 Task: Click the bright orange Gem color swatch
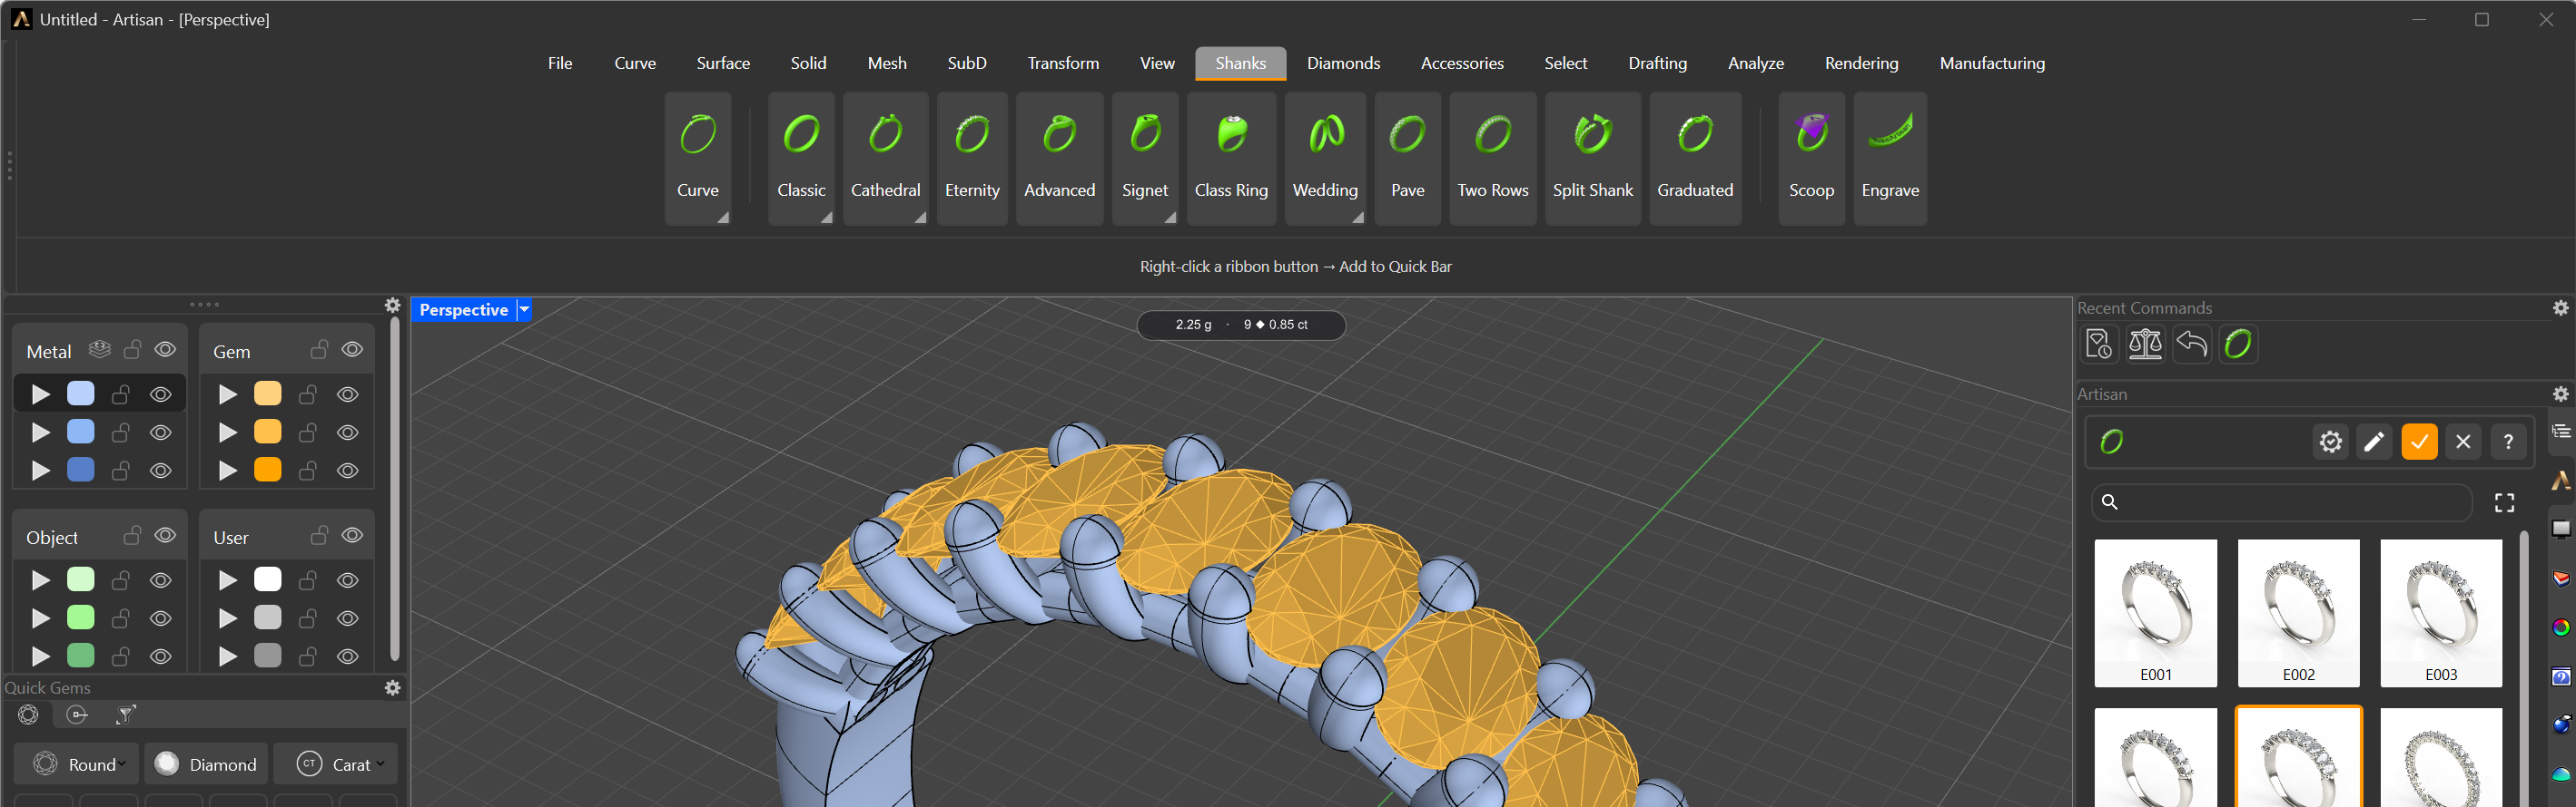pos(268,470)
